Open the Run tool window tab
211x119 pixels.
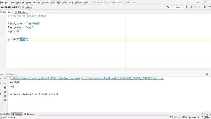(17, 114)
